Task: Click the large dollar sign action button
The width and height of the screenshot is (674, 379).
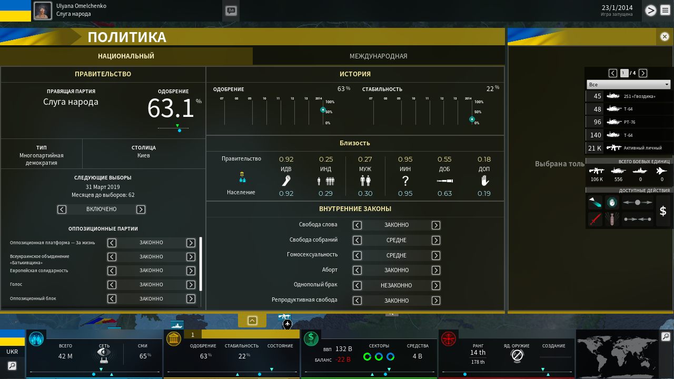Action: coord(663,211)
